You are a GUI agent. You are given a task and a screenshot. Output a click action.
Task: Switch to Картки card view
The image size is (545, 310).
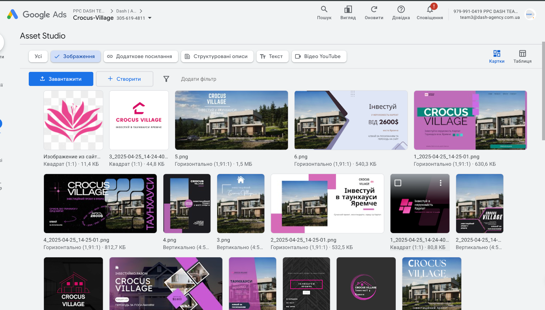tap(497, 56)
